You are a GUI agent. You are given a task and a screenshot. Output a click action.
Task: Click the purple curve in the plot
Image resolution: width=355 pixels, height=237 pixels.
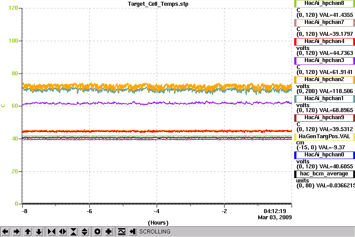tap(157, 103)
